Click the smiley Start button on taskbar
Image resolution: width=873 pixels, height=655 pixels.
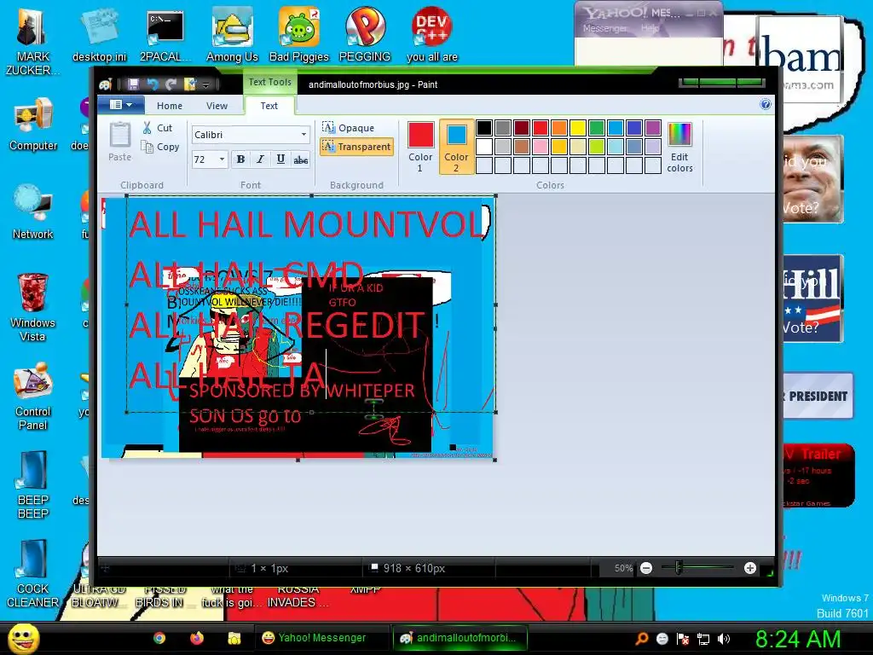23,638
